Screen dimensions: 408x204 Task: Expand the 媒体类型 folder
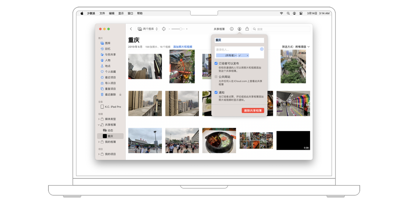click(x=99, y=119)
